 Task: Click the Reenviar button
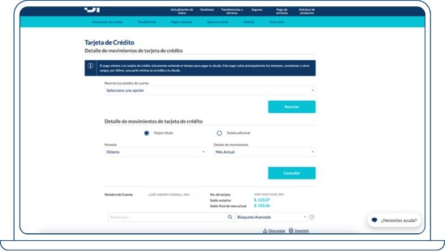292,107
